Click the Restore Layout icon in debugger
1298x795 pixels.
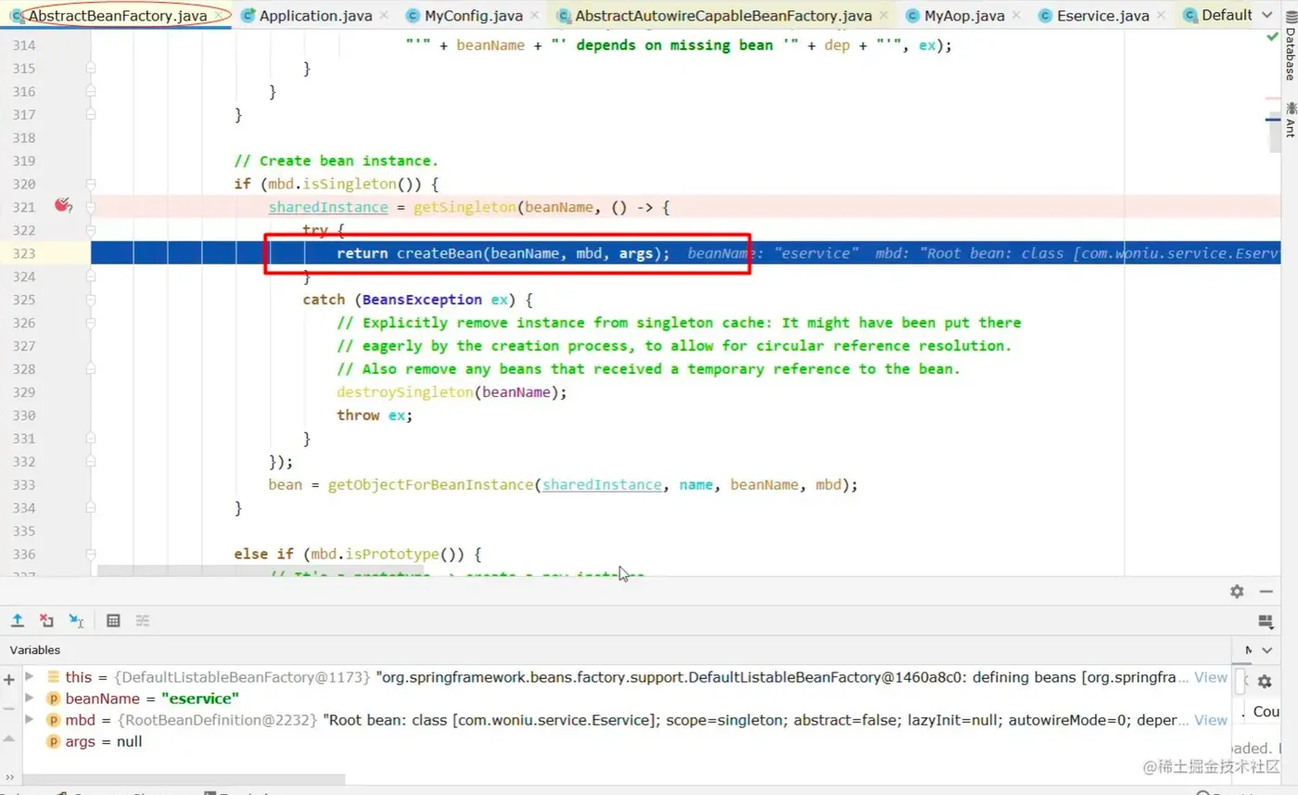pyautogui.click(x=1266, y=621)
